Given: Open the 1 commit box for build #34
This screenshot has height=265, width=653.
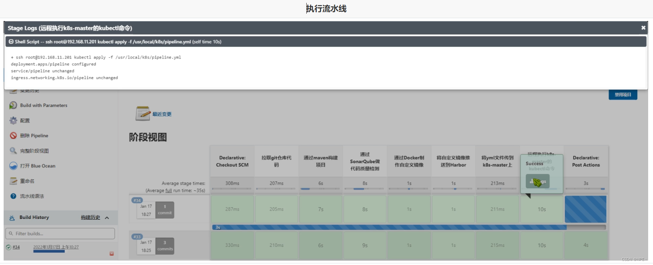Looking at the screenshot, I should point(165,210).
